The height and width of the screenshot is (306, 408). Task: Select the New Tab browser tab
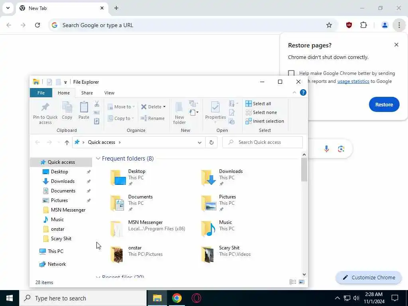click(62, 8)
